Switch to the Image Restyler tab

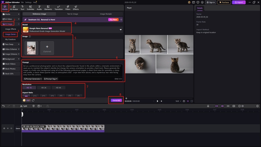click(106, 14)
